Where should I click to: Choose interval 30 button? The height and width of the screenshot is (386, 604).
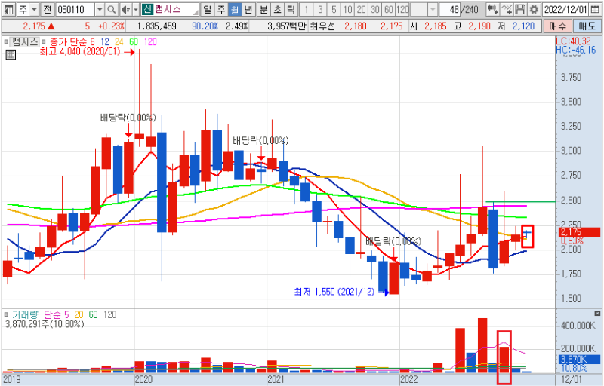(x=375, y=9)
